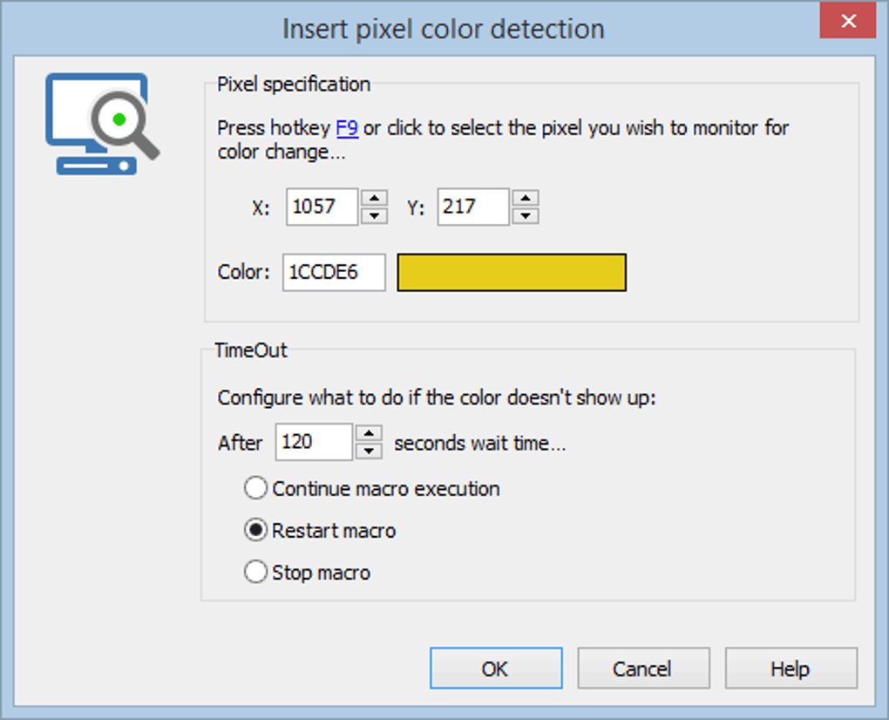Open Help for pixel detection

click(791, 669)
